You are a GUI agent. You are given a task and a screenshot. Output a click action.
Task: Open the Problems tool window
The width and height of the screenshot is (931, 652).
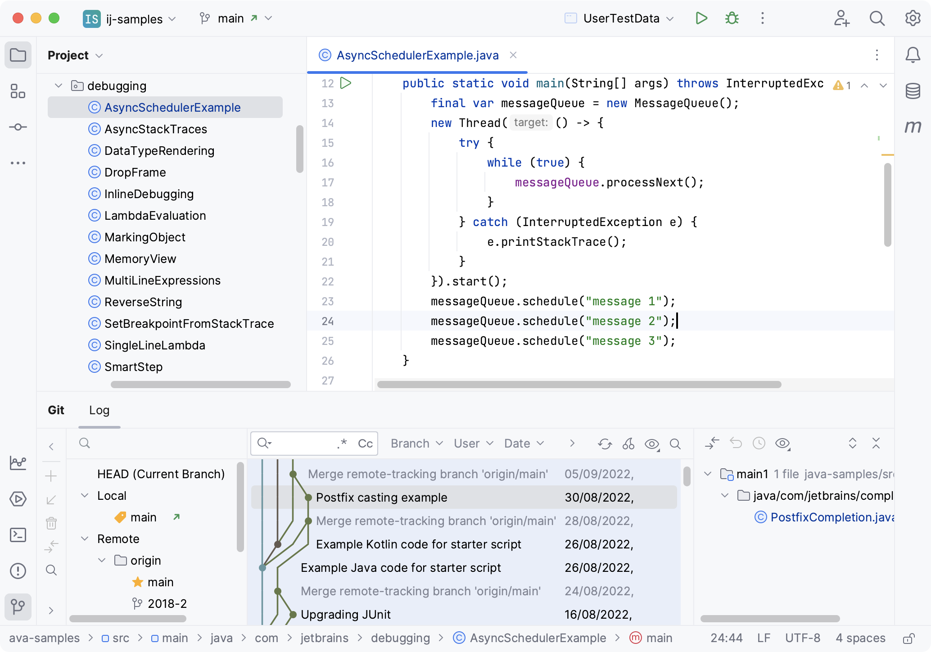pos(18,571)
